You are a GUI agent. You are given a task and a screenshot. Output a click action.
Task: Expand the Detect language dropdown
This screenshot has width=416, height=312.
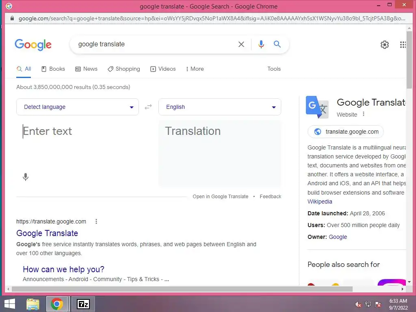tap(78, 107)
